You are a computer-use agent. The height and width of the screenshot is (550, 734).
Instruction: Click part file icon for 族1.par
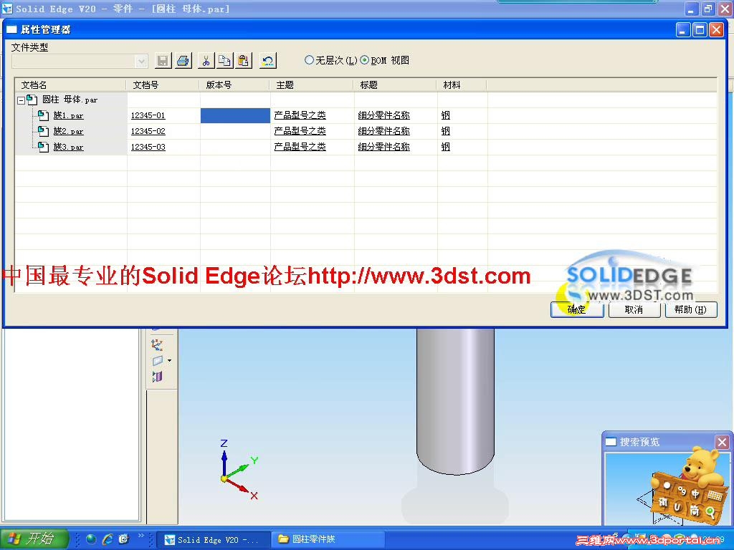point(43,115)
